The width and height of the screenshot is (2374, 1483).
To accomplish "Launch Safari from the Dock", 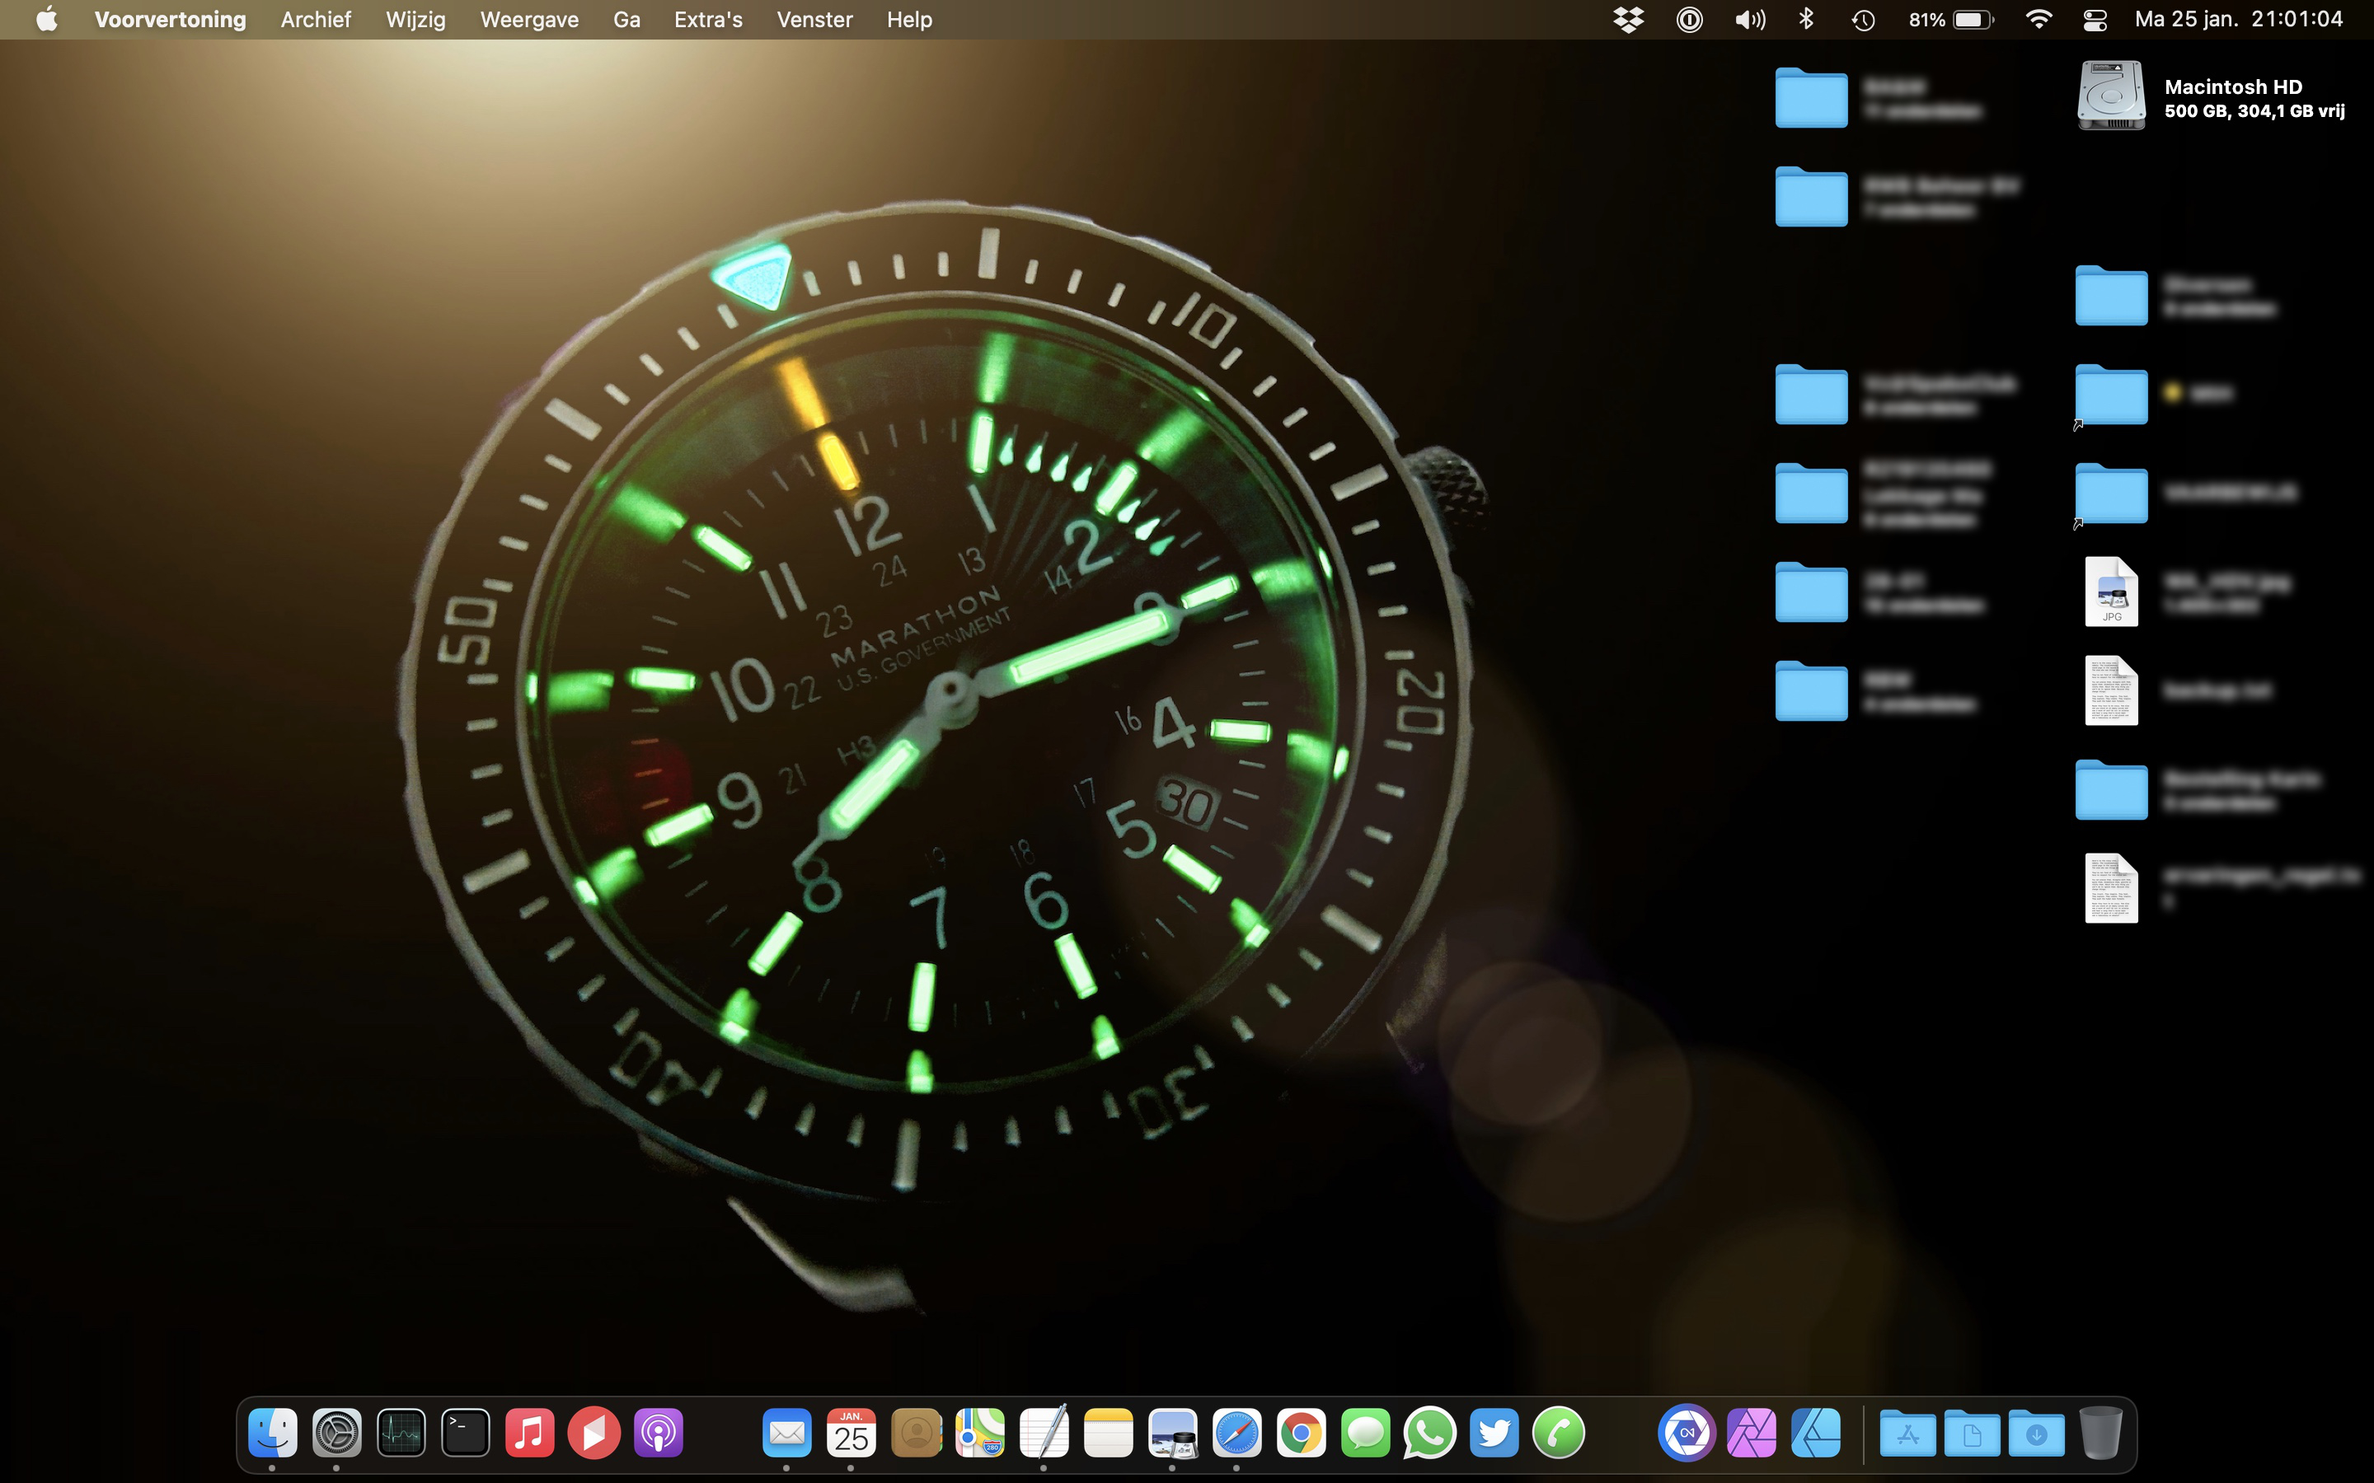I will [1237, 1433].
